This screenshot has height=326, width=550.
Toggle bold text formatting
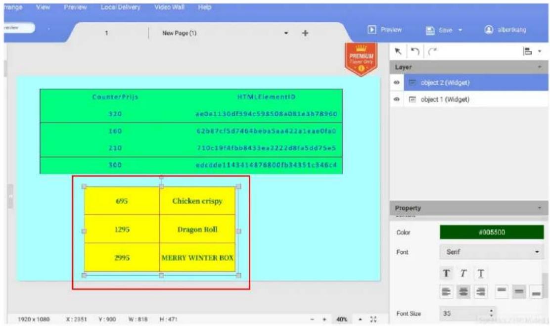pyautogui.click(x=446, y=273)
